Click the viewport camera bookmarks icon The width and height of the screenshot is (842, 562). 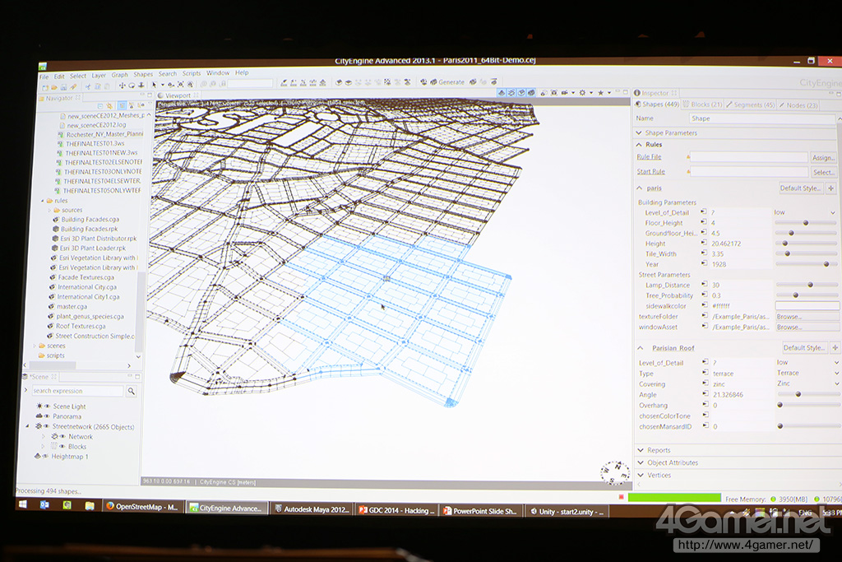[x=565, y=93]
